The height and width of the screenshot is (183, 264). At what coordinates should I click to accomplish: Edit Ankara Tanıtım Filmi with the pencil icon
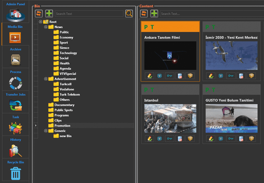[150, 76]
